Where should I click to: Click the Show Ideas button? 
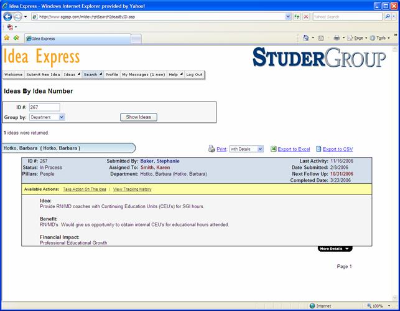(139, 117)
